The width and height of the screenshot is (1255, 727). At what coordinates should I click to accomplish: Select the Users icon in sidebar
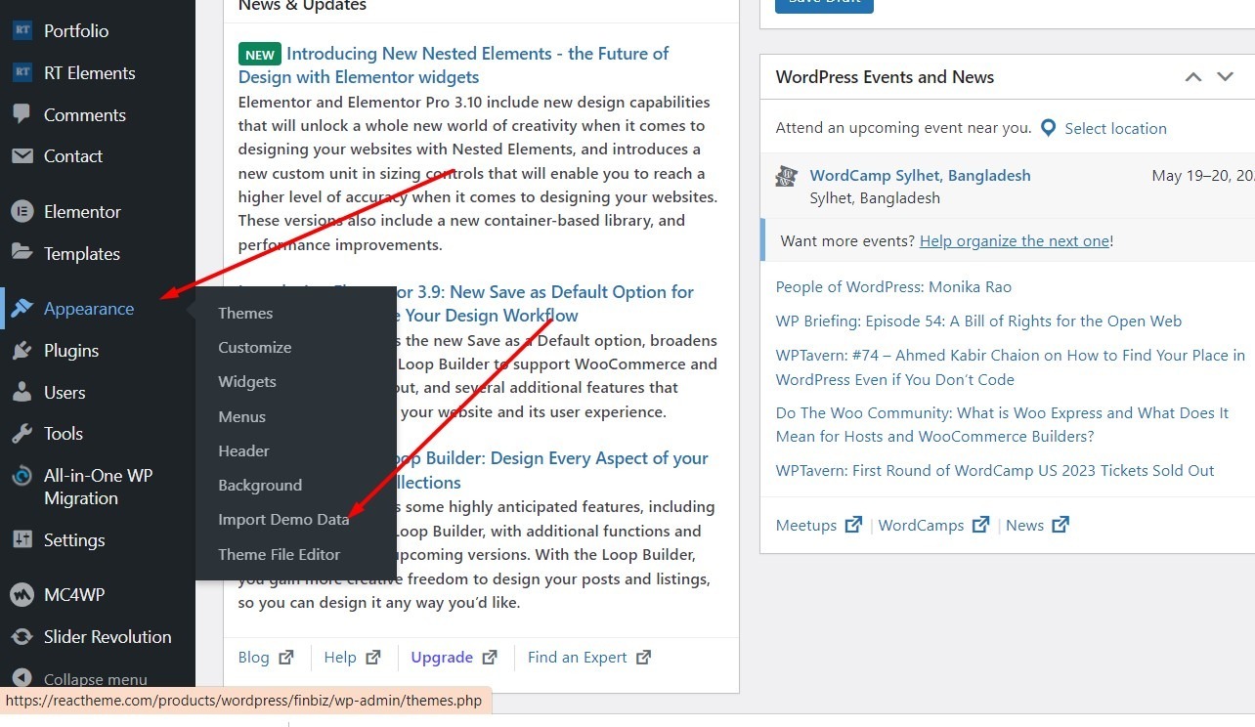coord(22,392)
